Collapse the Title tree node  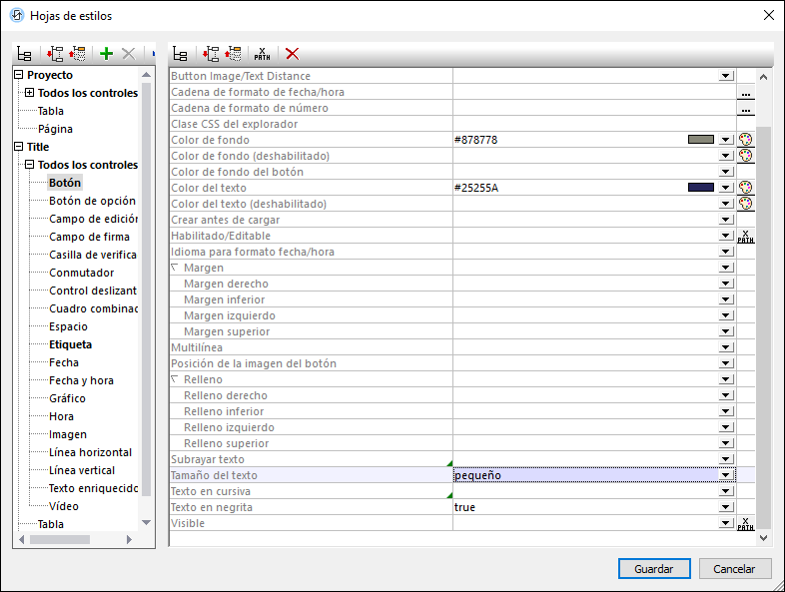(x=18, y=147)
